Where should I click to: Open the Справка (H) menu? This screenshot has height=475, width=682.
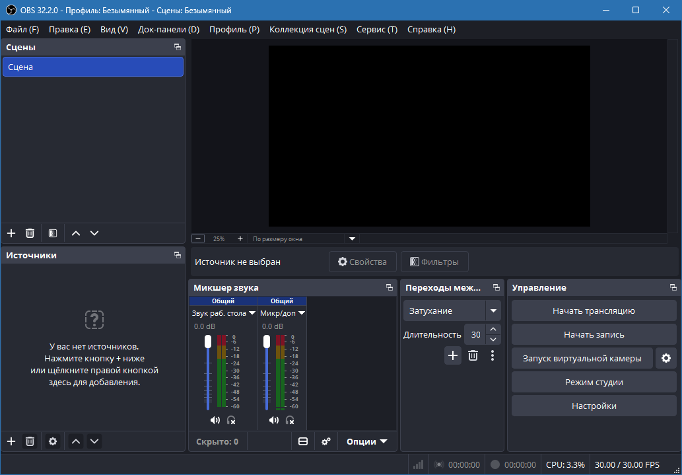(432, 30)
